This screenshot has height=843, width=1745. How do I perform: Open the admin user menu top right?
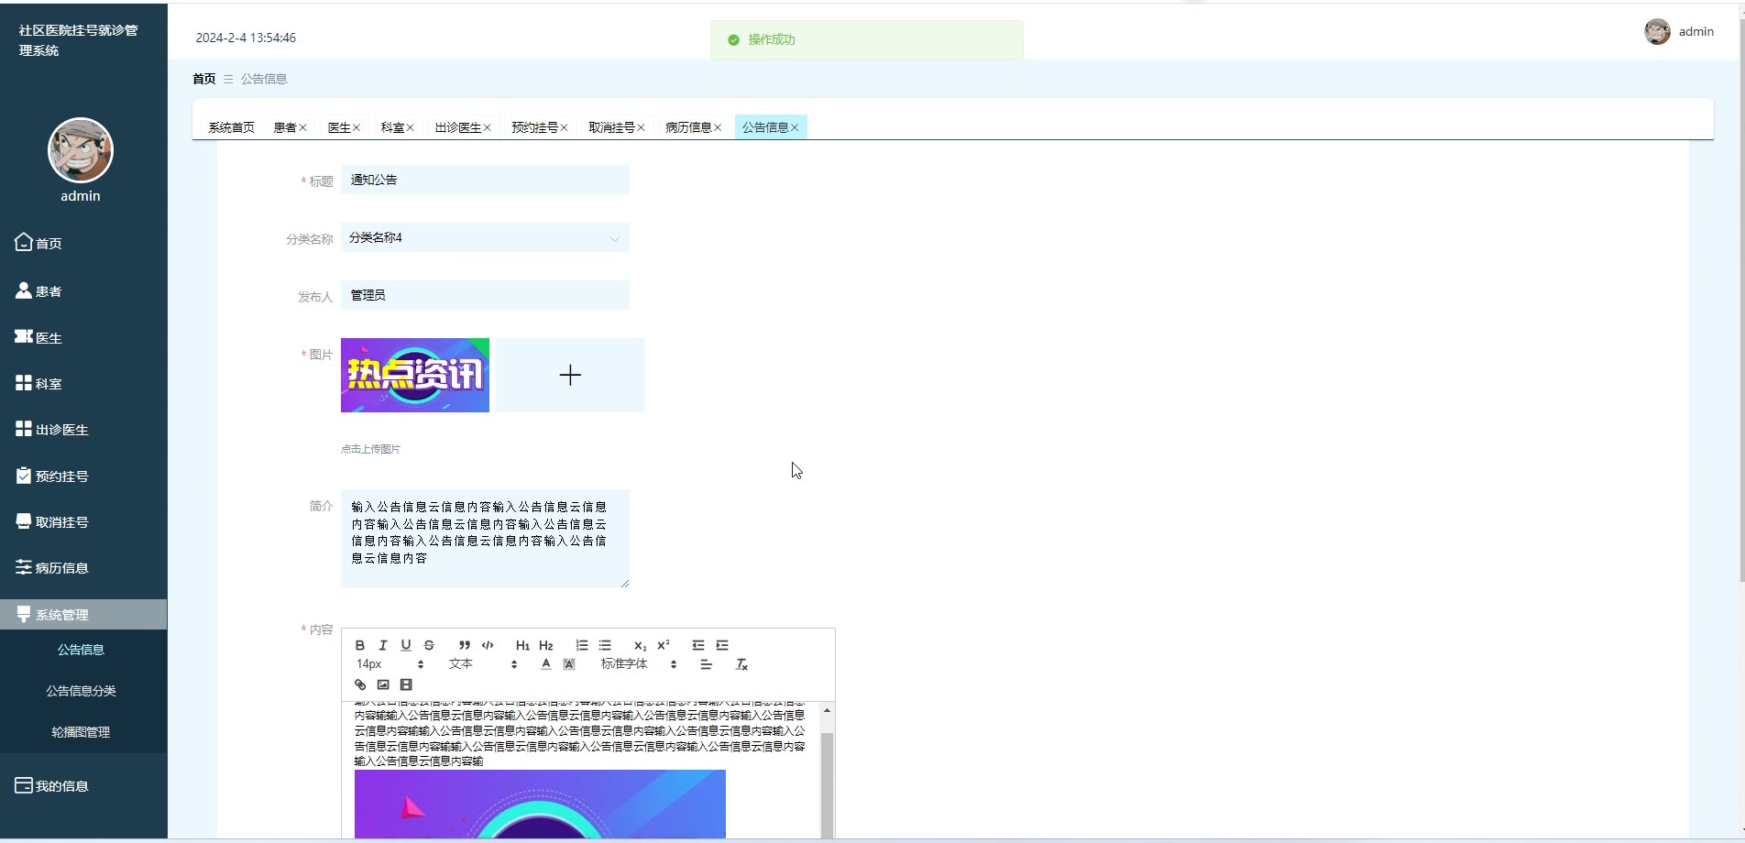tap(1679, 31)
